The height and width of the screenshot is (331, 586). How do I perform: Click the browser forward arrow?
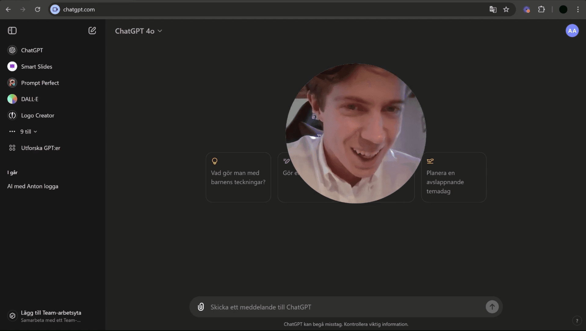[23, 9]
